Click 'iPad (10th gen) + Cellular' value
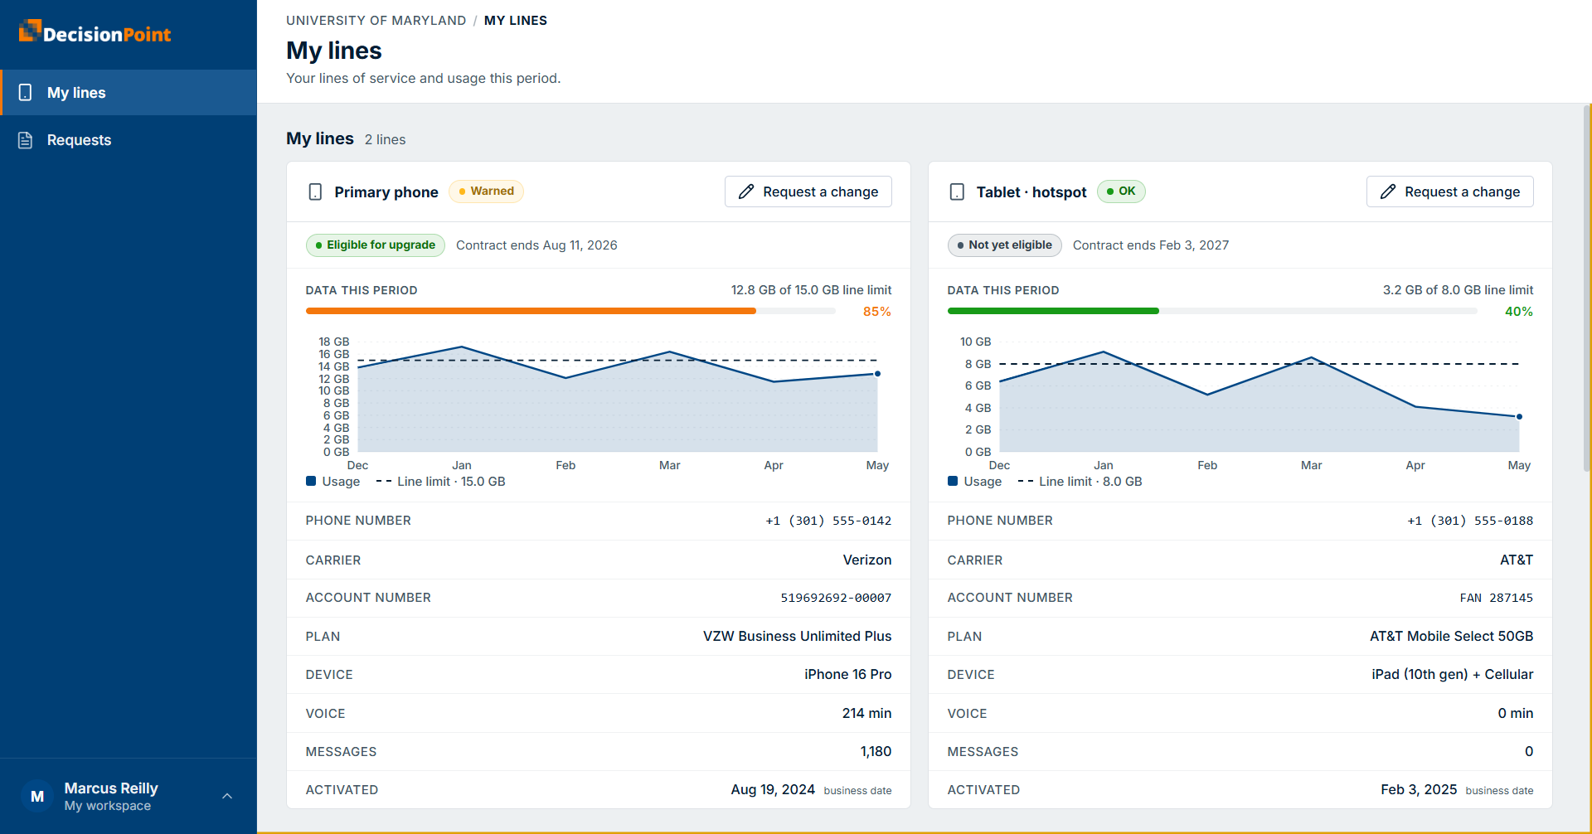 1453,674
